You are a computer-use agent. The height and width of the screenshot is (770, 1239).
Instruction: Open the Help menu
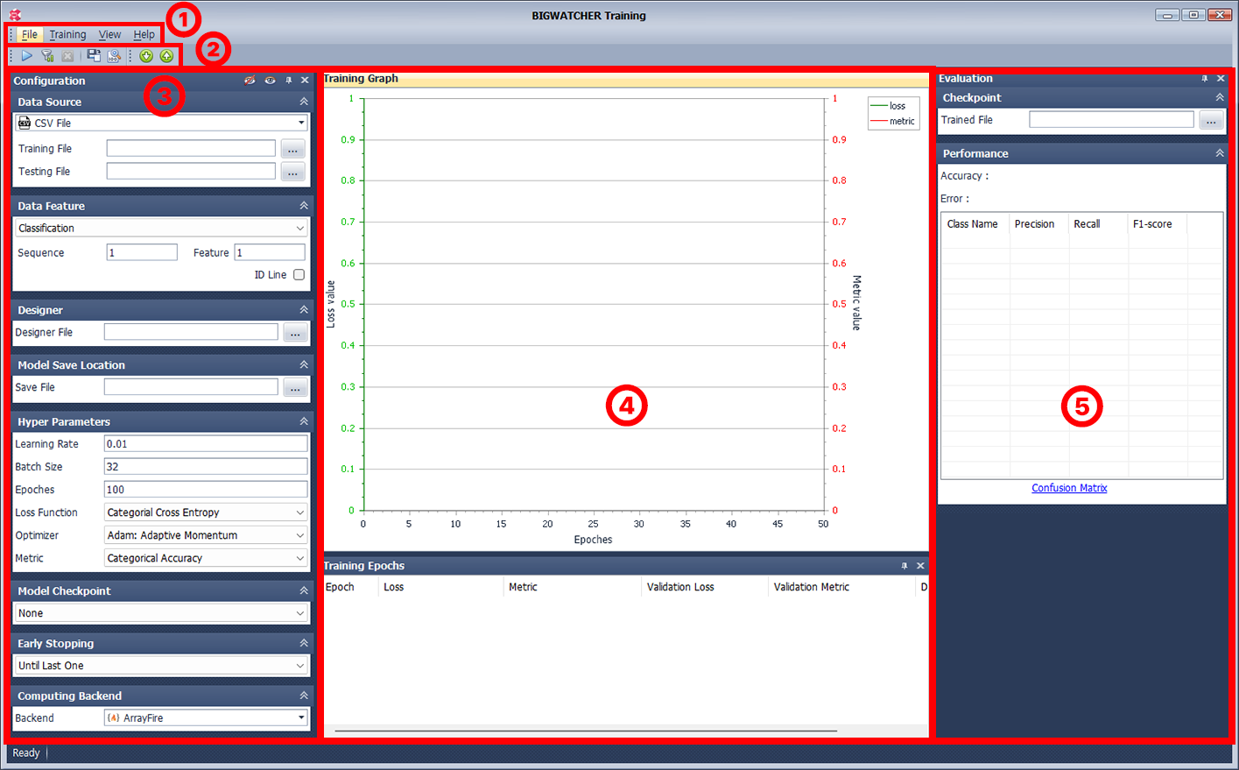144,35
